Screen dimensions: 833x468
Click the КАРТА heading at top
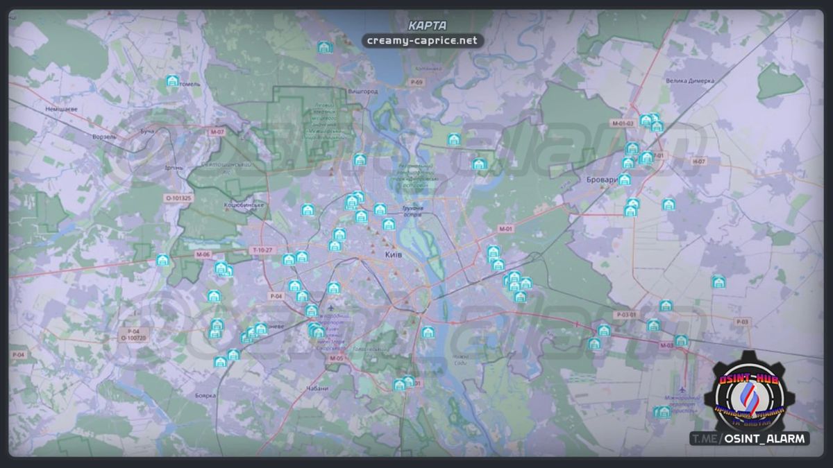[x=428, y=26]
